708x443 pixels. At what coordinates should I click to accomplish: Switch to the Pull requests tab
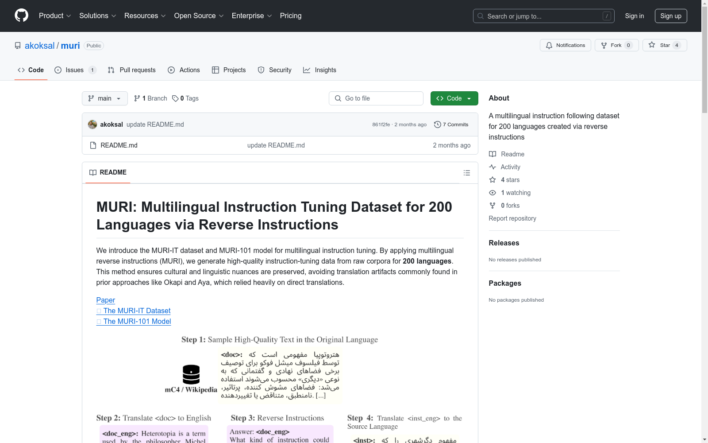[132, 70]
